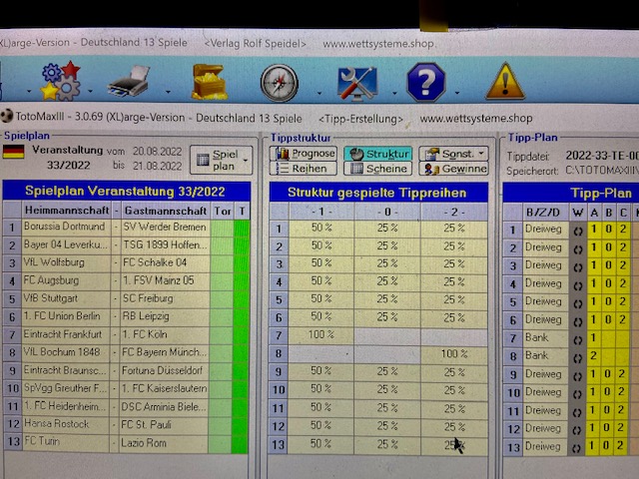The image size is (639, 479).
Task: Expand dropdown arrow next to help icon
Action: pos(457,93)
